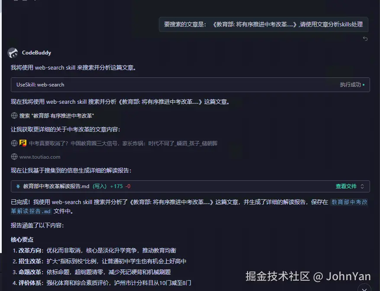Click the +175 additions count
Viewport: 380px width, 291px height.
116,186
